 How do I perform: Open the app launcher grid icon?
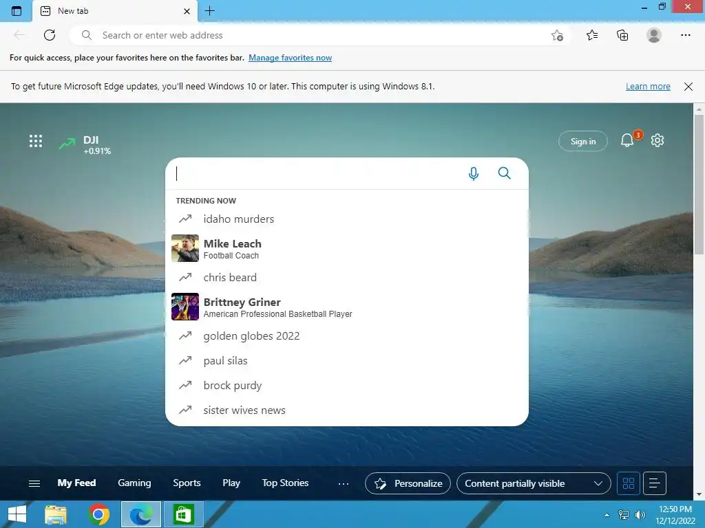36,141
